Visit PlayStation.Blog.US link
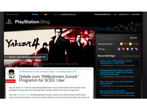Screen dimensions: 147x110 (x=68, y=14)
